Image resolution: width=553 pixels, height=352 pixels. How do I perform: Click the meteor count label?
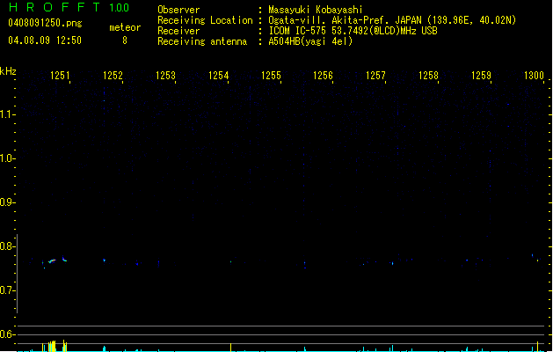point(125,27)
